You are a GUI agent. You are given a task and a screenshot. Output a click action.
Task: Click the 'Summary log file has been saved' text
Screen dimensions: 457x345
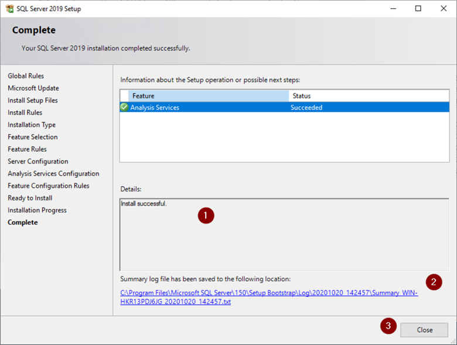point(206,279)
